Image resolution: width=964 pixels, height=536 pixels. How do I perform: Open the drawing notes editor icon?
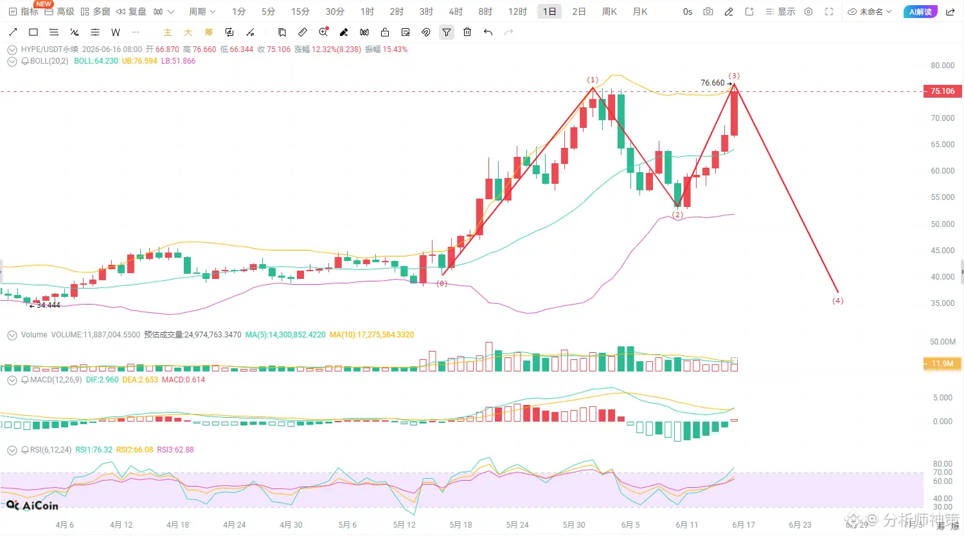[406, 32]
